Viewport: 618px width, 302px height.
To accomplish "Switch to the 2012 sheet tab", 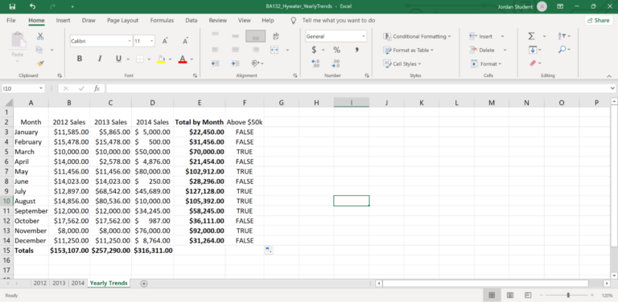I will click(x=39, y=283).
